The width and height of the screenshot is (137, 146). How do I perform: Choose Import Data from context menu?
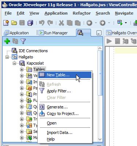(x=65, y=132)
